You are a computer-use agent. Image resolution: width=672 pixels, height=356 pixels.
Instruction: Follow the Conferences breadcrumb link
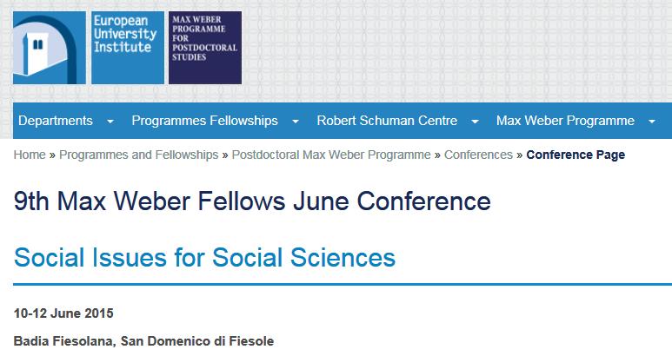coord(478,155)
